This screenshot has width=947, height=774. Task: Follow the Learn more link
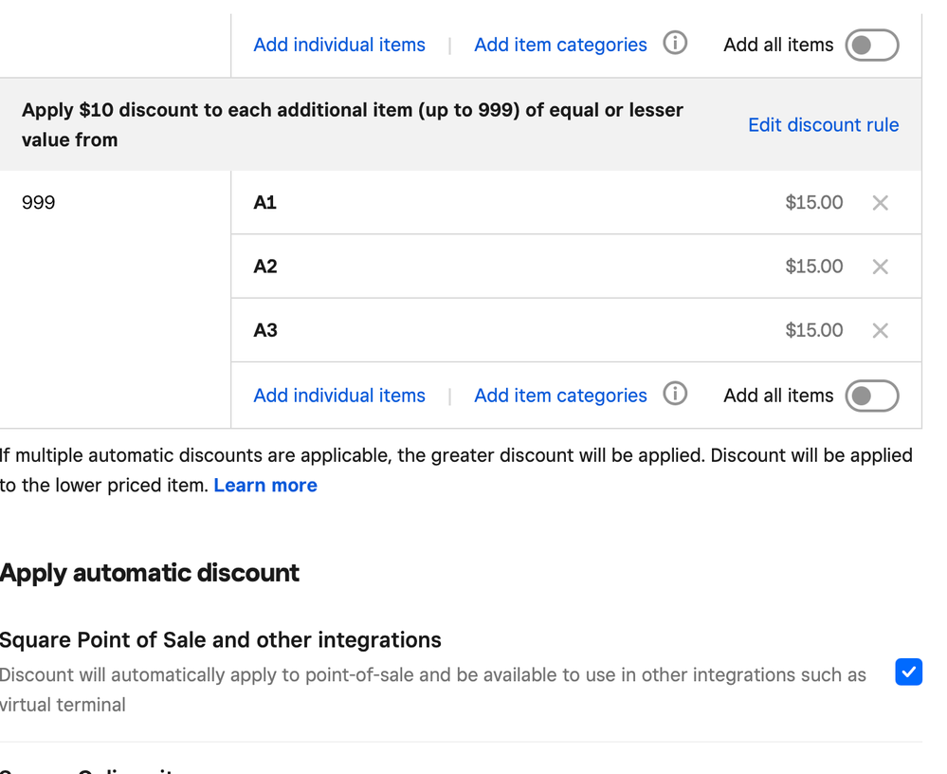coord(265,486)
